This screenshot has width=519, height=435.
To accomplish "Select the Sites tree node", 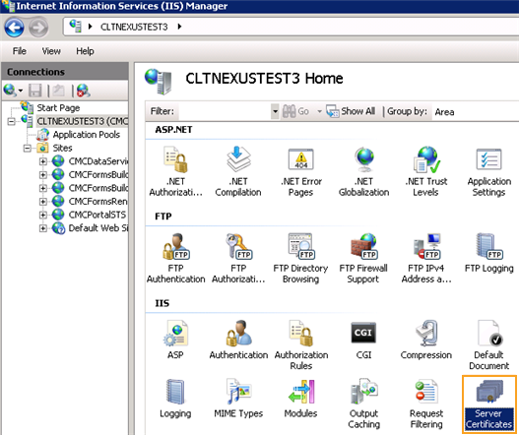I will 62,148.
